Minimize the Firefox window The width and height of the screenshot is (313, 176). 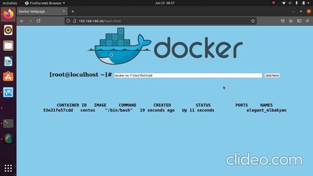click(x=293, y=12)
